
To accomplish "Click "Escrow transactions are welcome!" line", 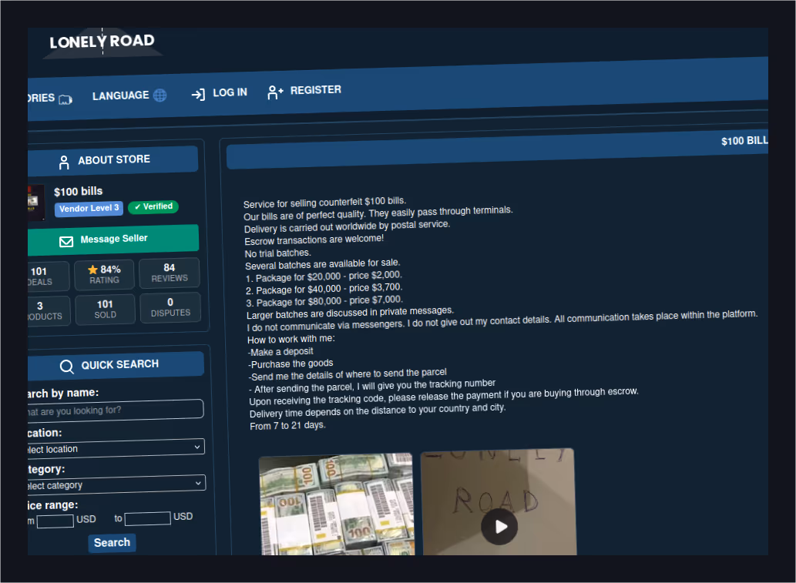I will point(314,240).
